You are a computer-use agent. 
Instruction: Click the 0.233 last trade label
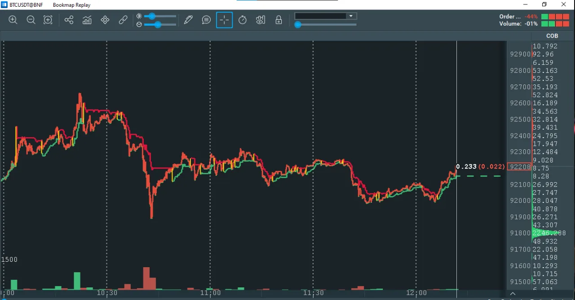pos(466,166)
